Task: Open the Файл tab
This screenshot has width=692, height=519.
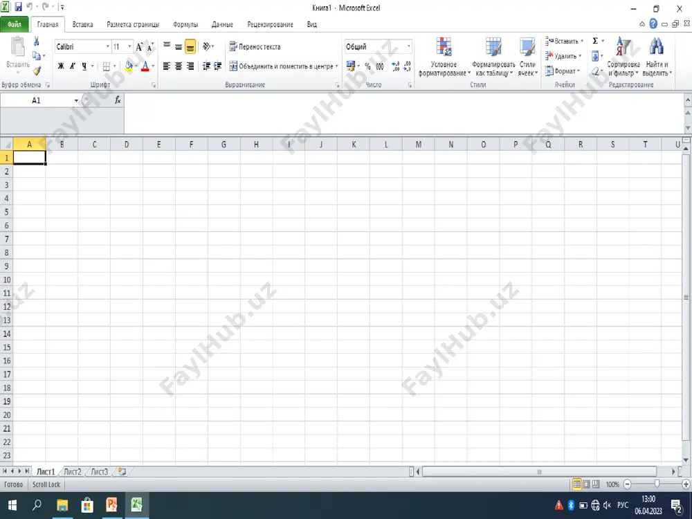Action: point(14,24)
